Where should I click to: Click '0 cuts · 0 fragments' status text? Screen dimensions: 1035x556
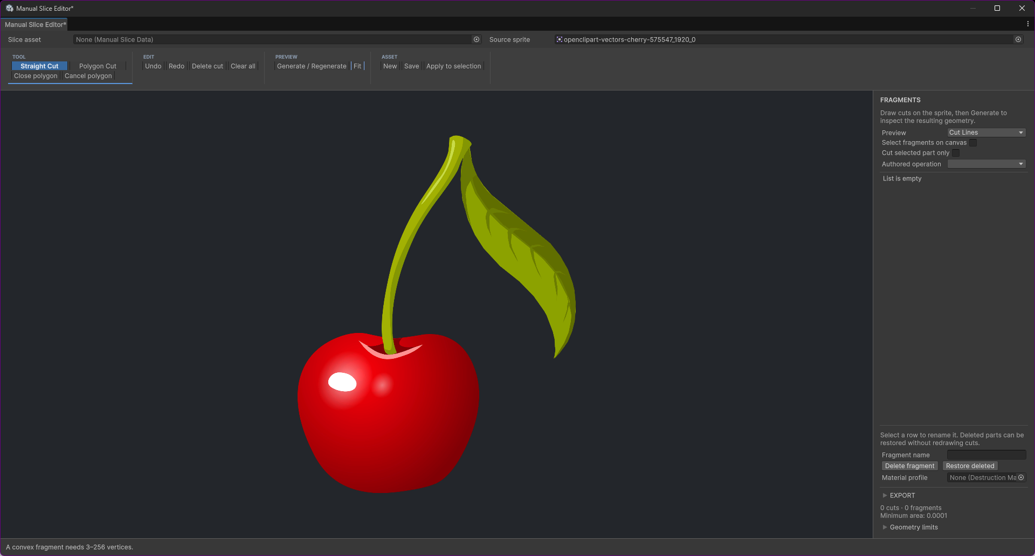[910, 508]
